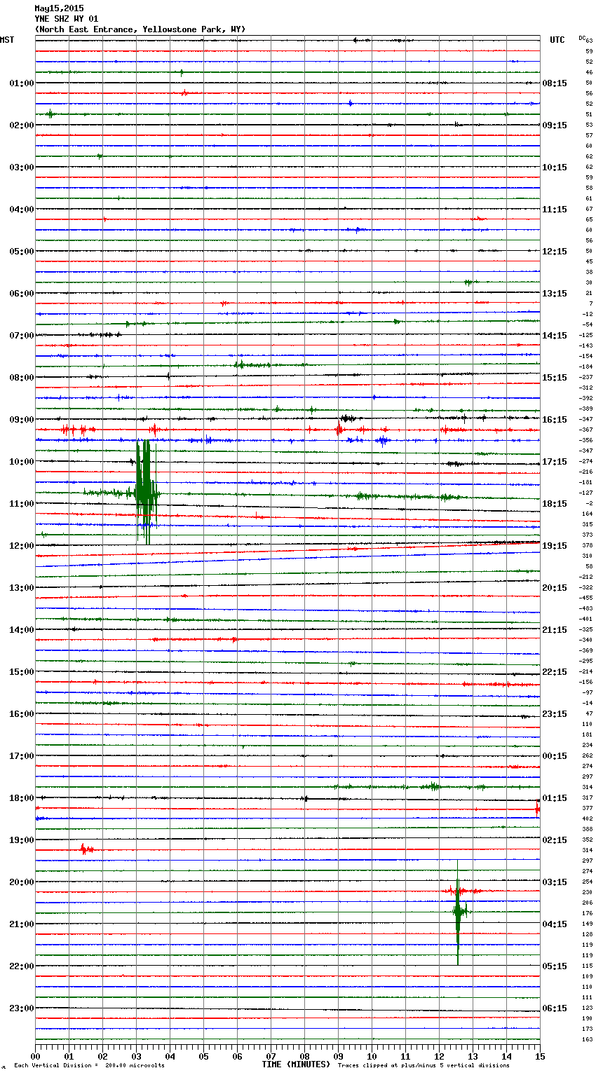Click the 10:15 UTC row label
Screen dimensions: 596x1075
[555, 167]
